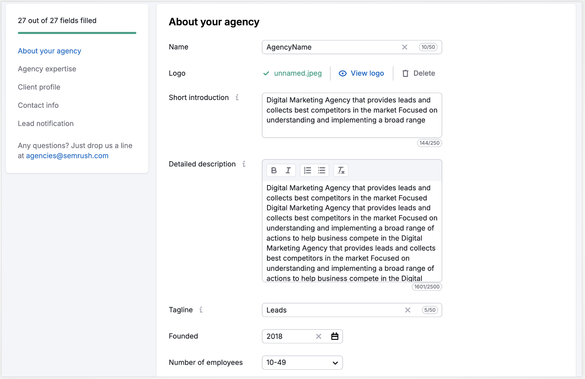Apply bullet list in detailed description editor
The image size is (585, 379).
[x=321, y=170]
